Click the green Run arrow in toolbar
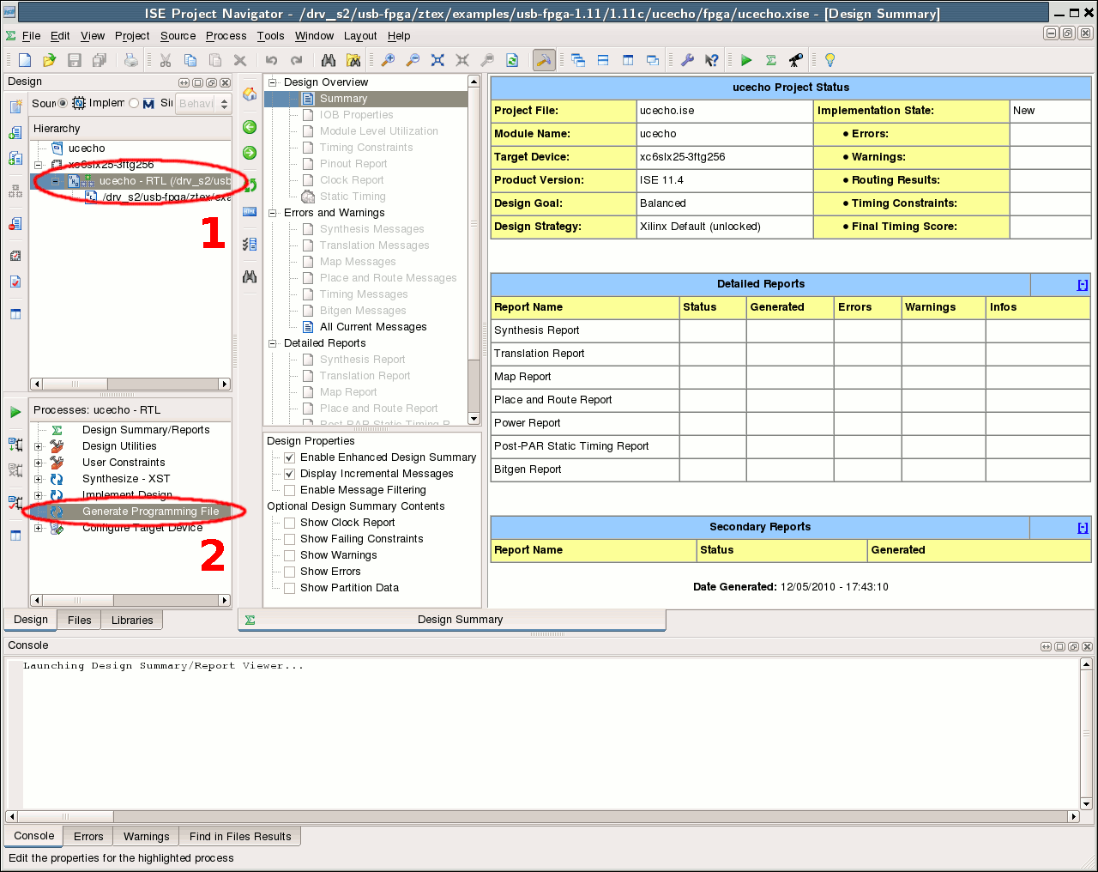1098x872 pixels. [x=746, y=60]
